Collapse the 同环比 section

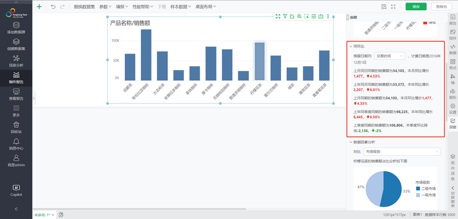coord(351,46)
